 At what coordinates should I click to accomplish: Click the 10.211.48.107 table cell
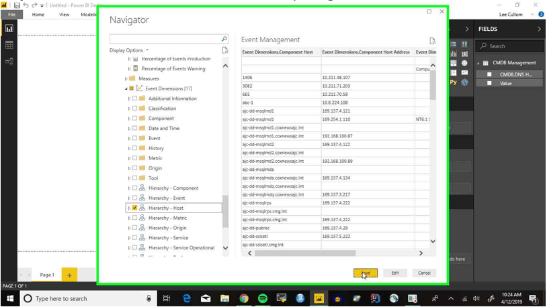click(368, 78)
